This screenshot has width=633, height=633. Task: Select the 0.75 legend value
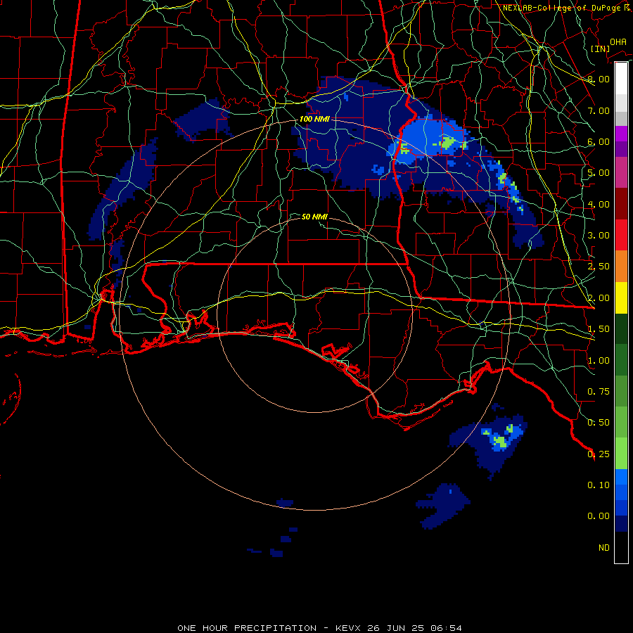coord(599,392)
